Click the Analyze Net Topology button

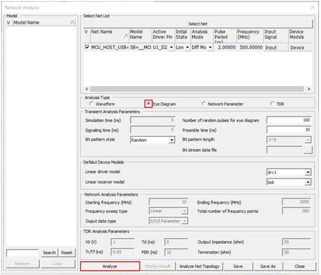tap(199, 266)
